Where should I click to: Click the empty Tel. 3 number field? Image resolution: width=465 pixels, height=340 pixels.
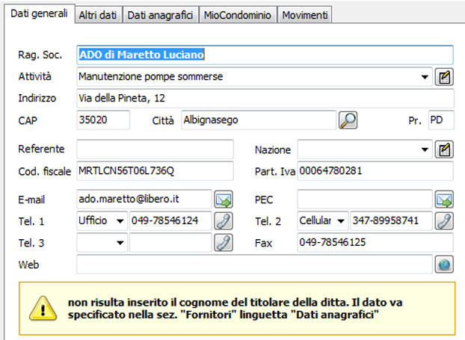[x=170, y=243]
